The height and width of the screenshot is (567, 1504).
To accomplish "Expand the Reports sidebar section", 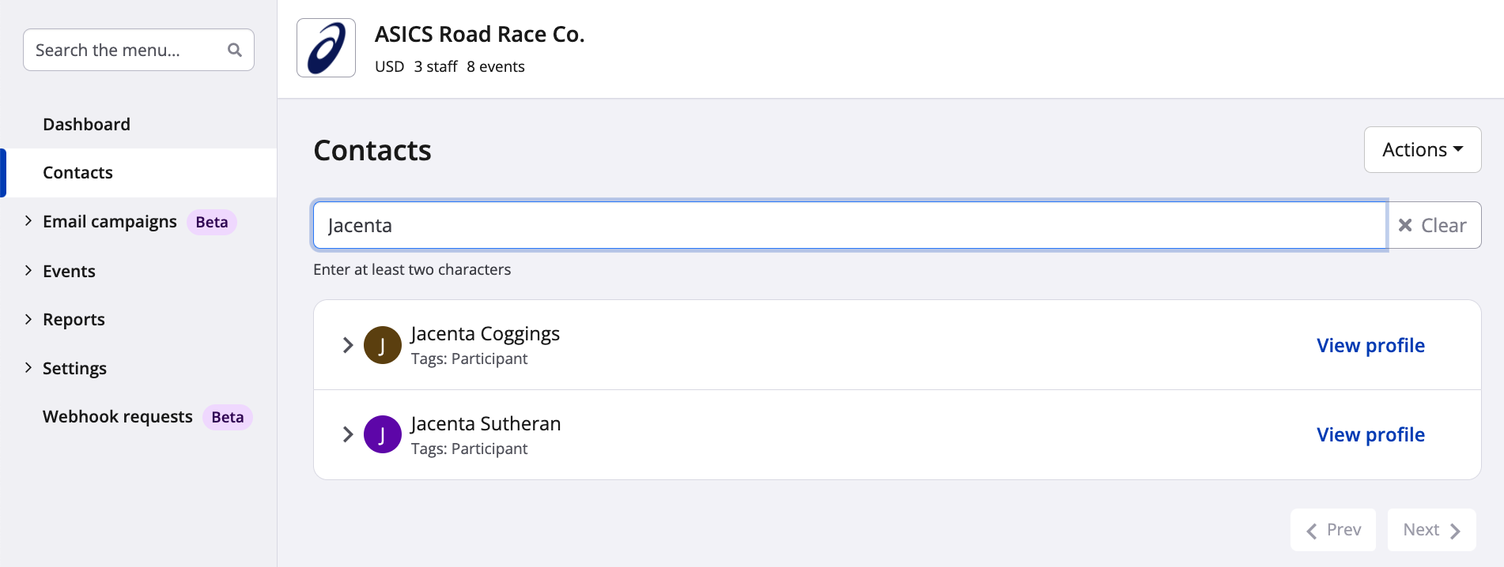I will [x=28, y=319].
